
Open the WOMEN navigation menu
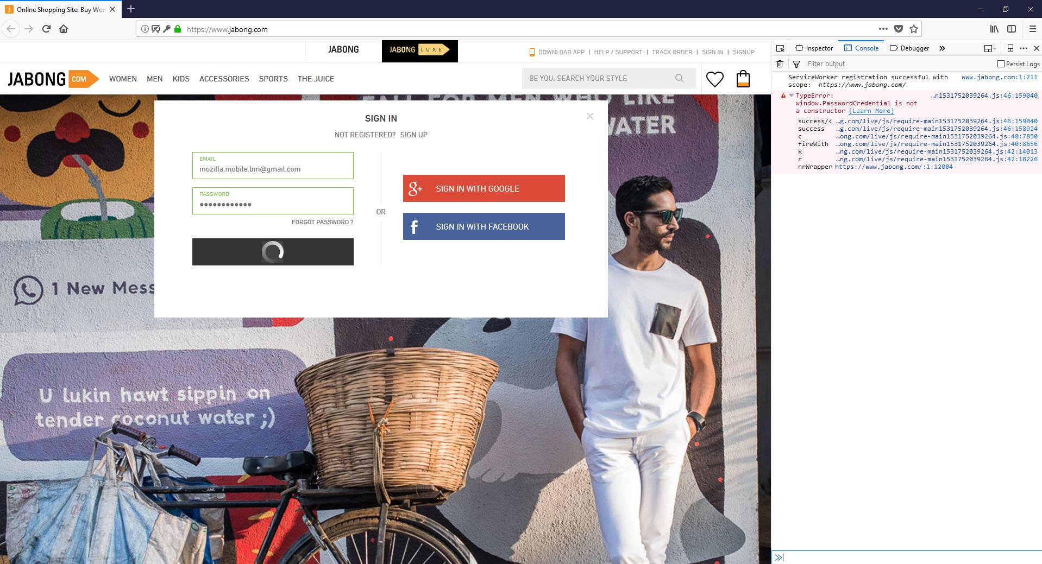coord(123,79)
